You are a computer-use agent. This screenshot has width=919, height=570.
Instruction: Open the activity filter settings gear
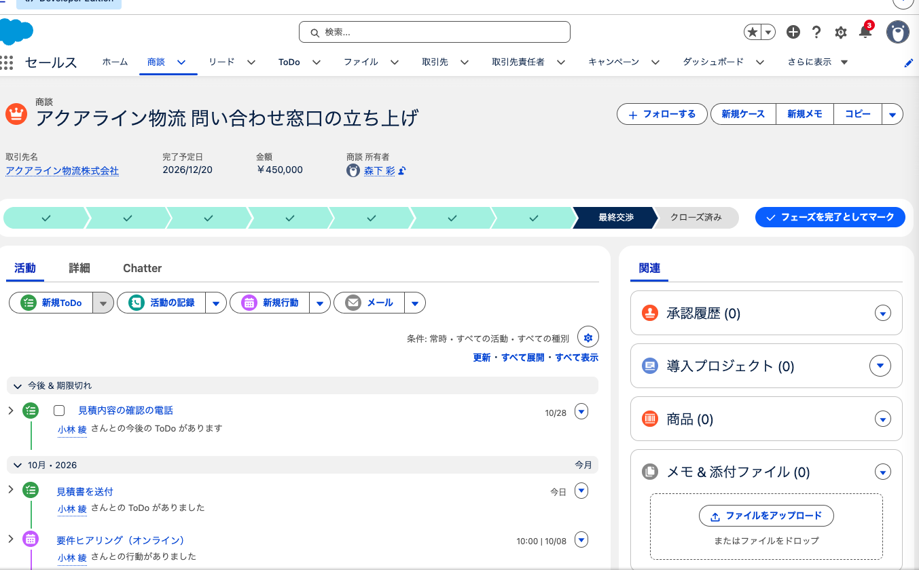click(x=588, y=337)
